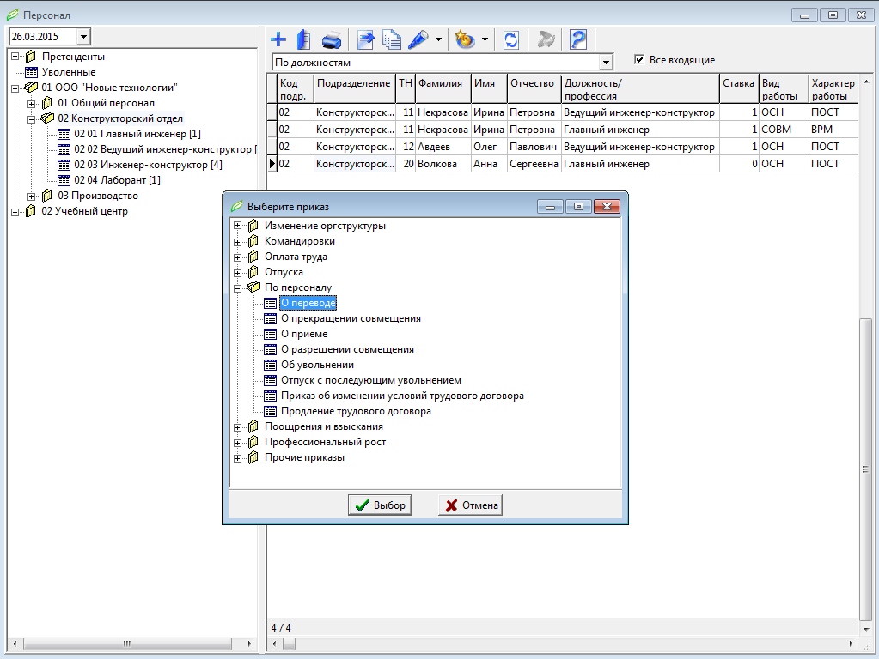Click the table's vertical scrollbar thumb
The image size is (879, 659).
point(865,469)
